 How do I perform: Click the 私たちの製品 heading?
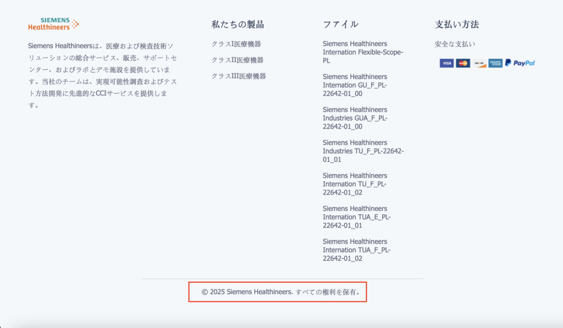click(x=238, y=24)
